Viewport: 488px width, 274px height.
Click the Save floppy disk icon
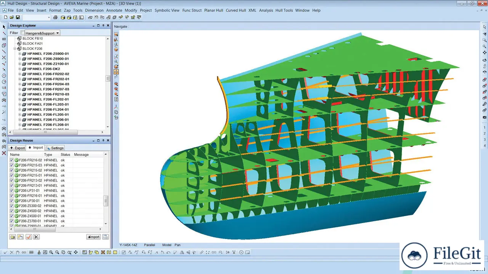point(18,18)
